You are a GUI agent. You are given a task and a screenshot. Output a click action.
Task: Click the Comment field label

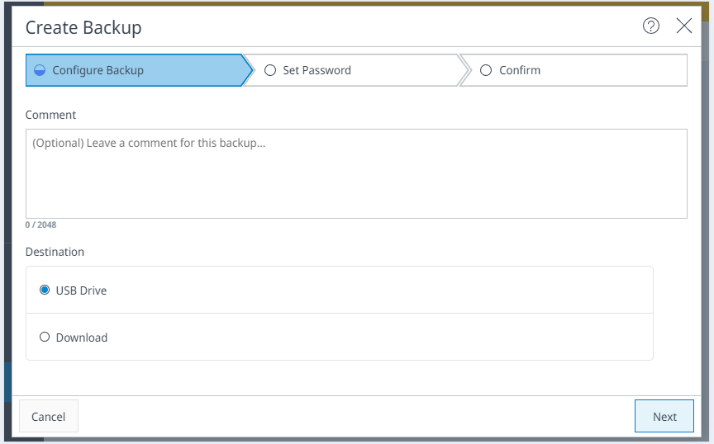coord(50,115)
